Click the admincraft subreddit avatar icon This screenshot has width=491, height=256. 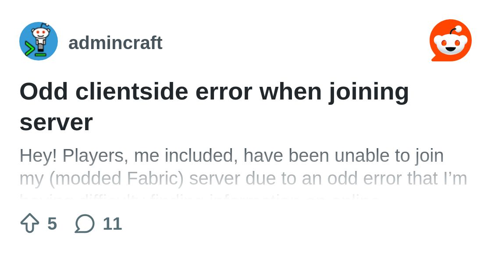coord(39,41)
